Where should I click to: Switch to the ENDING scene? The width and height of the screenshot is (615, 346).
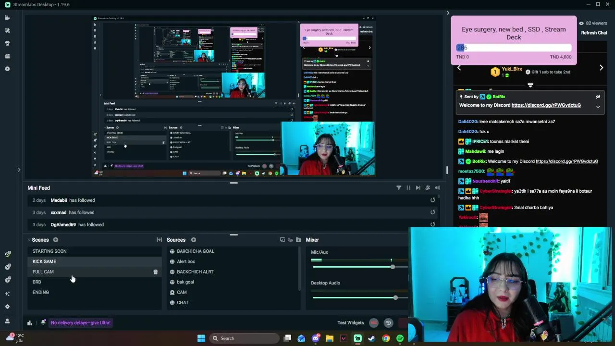point(95,292)
